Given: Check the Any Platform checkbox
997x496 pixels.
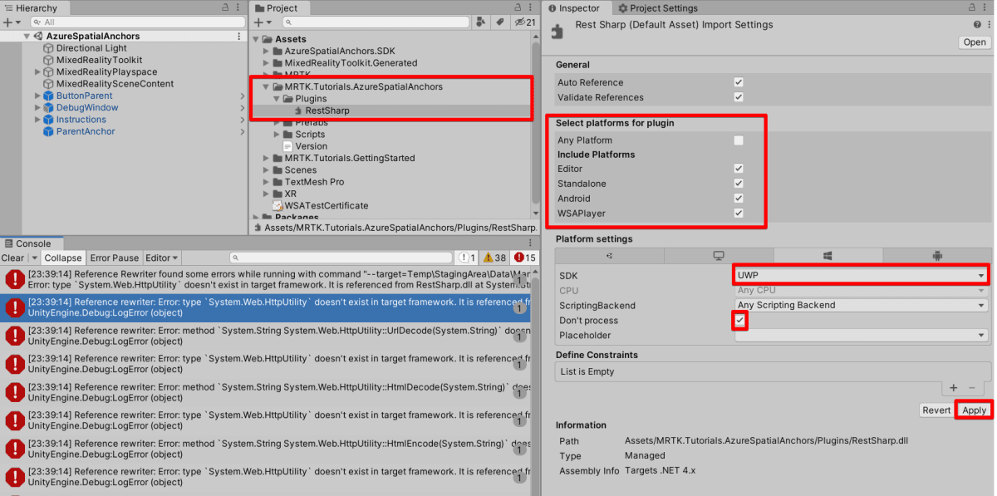Looking at the screenshot, I should (x=739, y=140).
